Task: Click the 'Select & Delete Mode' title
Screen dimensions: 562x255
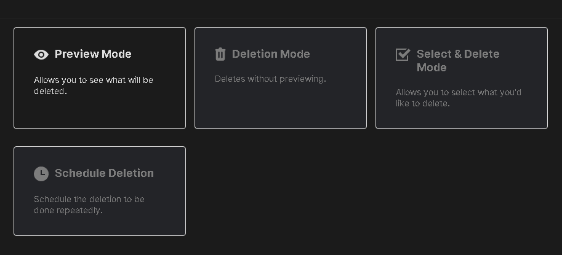Action: click(x=458, y=61)
